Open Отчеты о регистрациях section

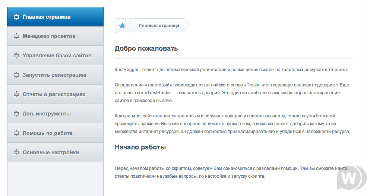pyautogui.click(x=55, y=94)
